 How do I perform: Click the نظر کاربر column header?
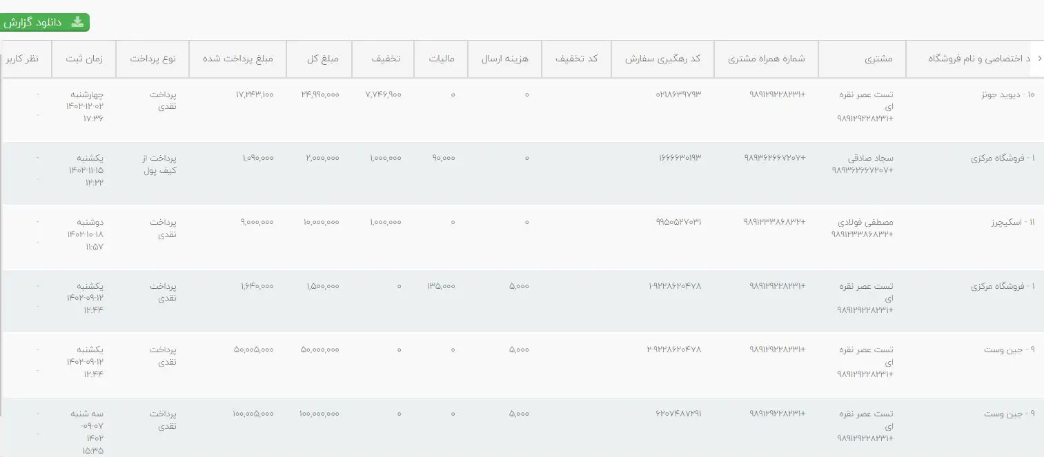22,59
